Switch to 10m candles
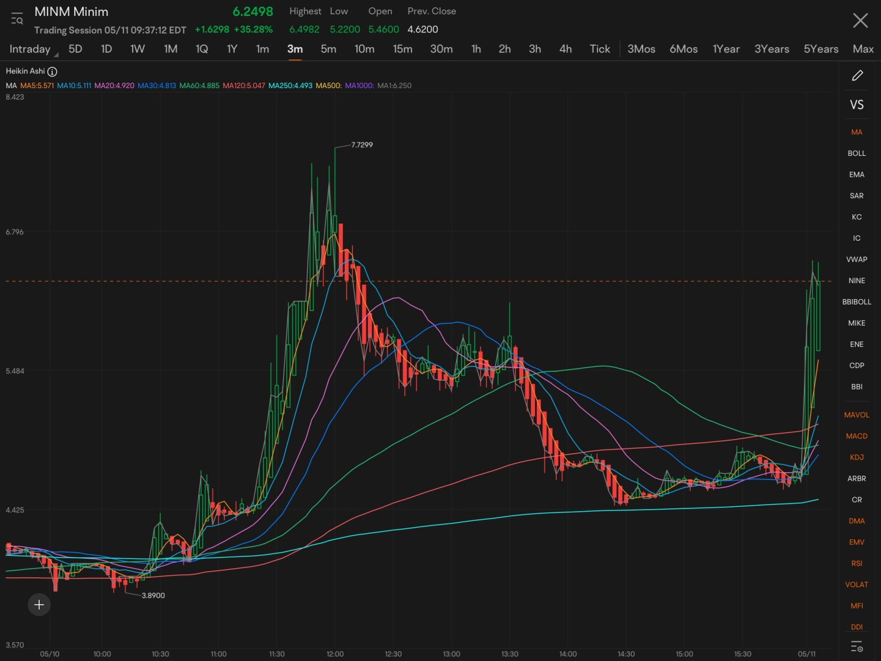 [365, 49]
